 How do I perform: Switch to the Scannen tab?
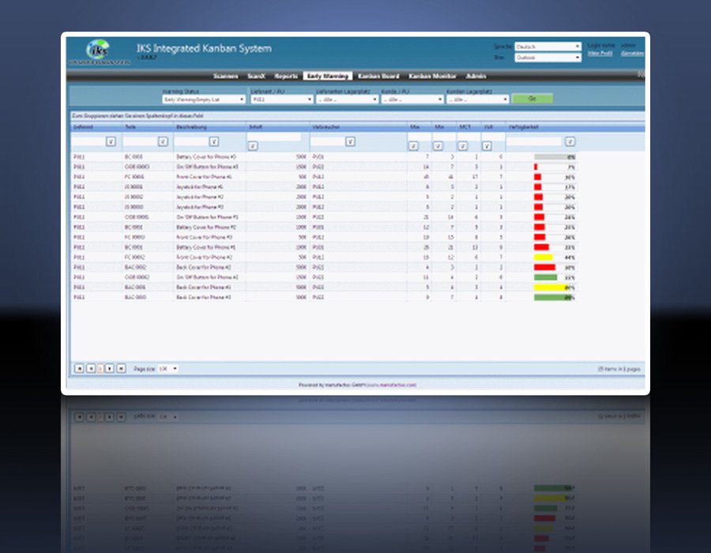(225, 76)
